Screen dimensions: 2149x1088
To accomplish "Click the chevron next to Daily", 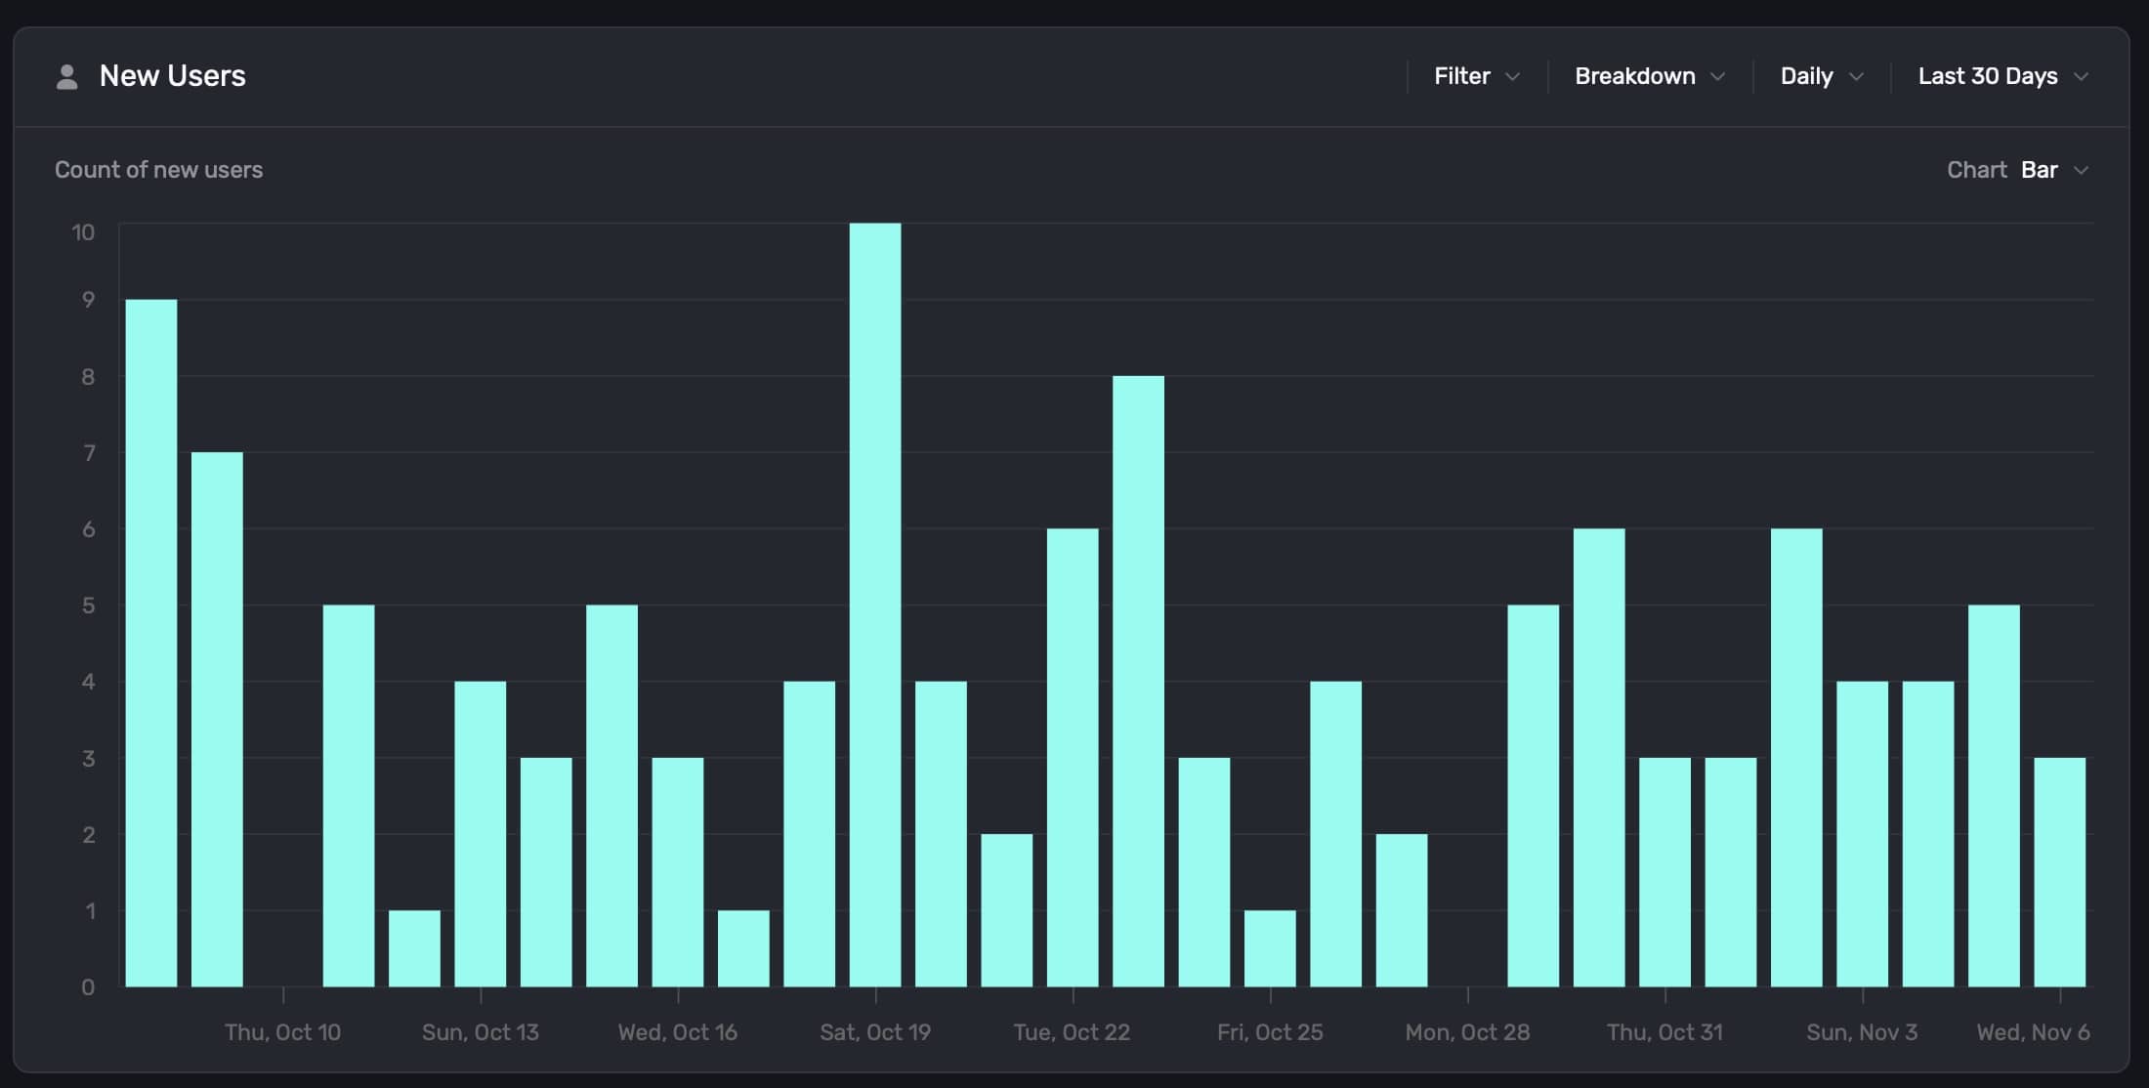I will pyautogui.click(x=1857, y=76).
